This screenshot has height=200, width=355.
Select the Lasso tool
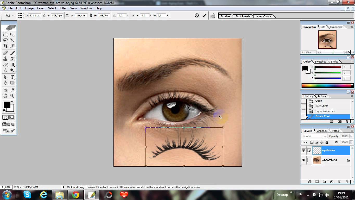(5, 40)
